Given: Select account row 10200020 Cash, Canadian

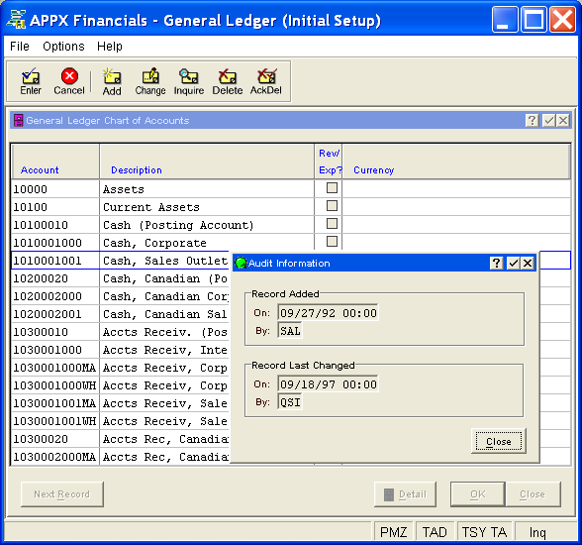Looking at the screenshot, I should pos(120,278).
